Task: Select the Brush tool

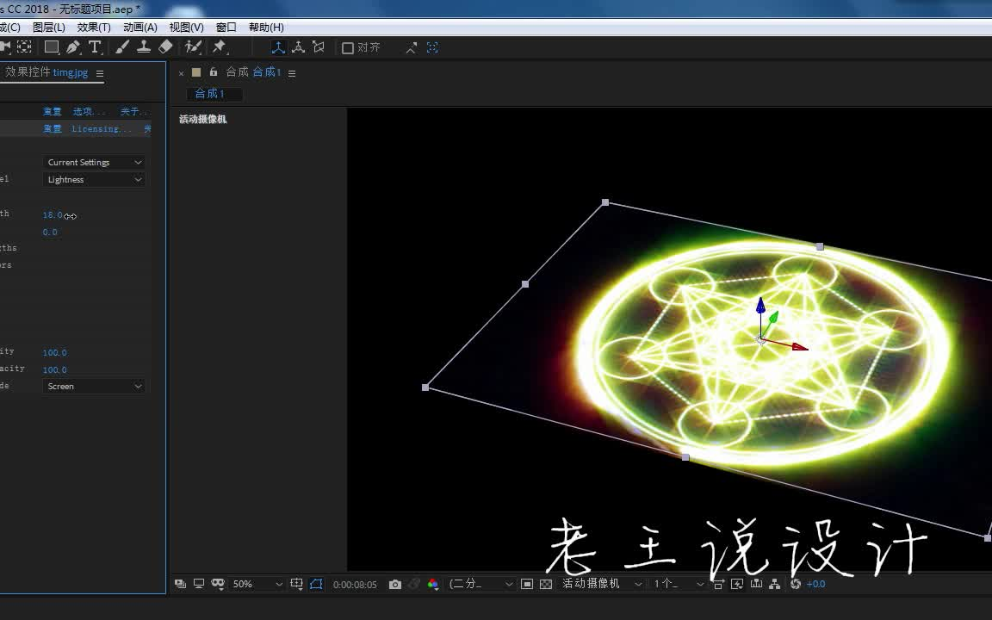Action: [x=121, y=47]
